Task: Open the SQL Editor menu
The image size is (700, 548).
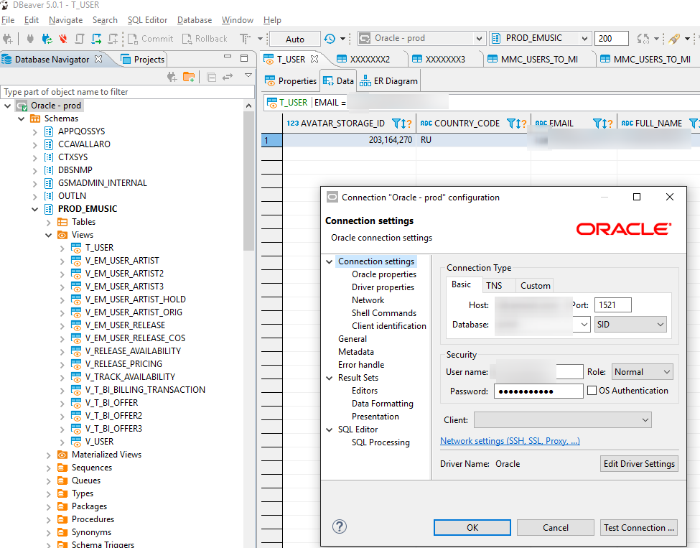Action: [147, 20]
